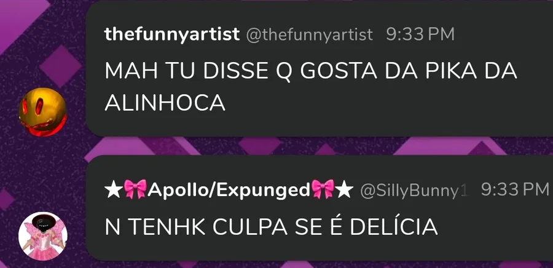The height and width of the screenshot is (268, 553).
Task: Click the right pink bow emoji after Expunged
Action: pyautogui.click(x=323, y=190)
